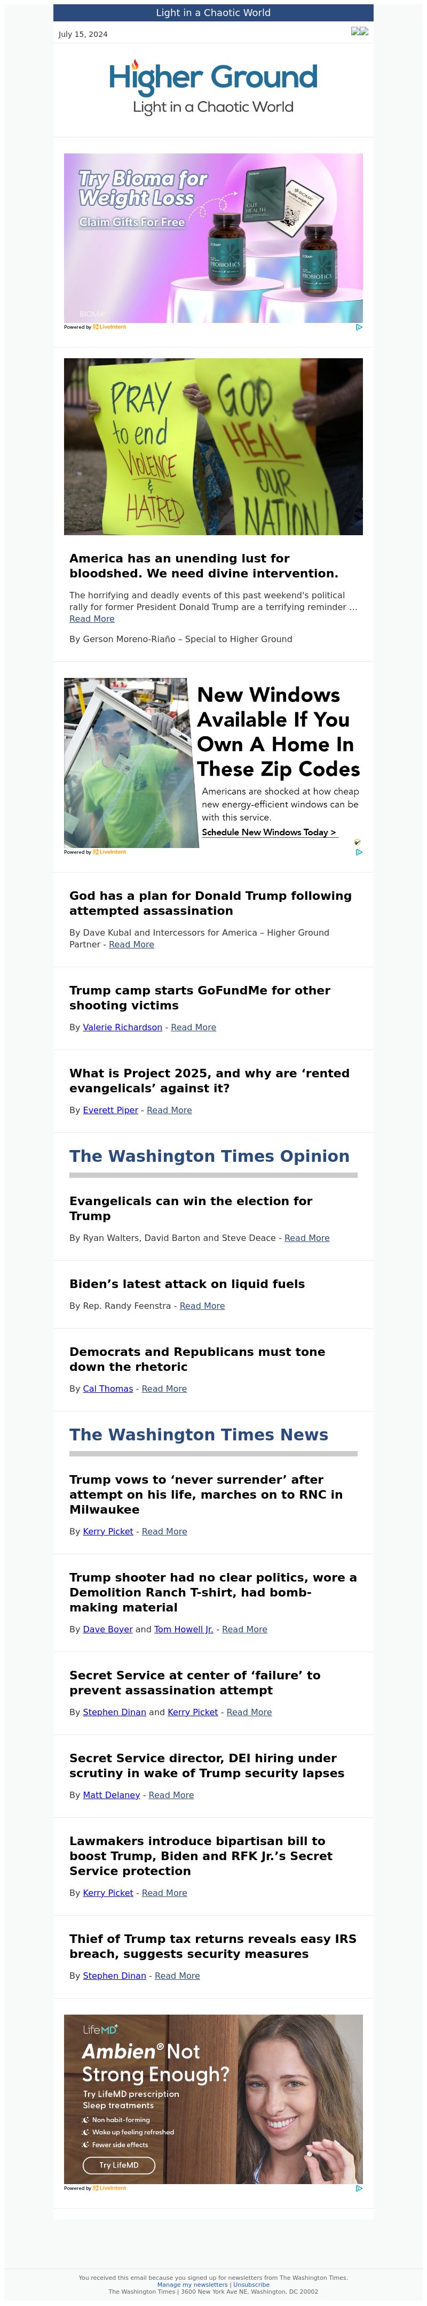
Task: Open the Pray to end violence photo
Action: [x=212, y=446]
